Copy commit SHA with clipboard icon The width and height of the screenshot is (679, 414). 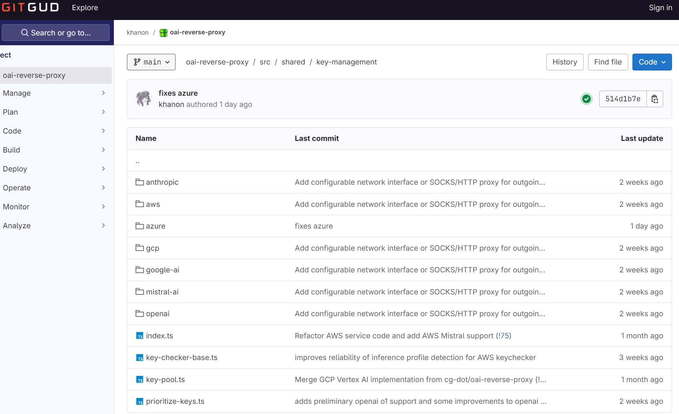point(654,99)
